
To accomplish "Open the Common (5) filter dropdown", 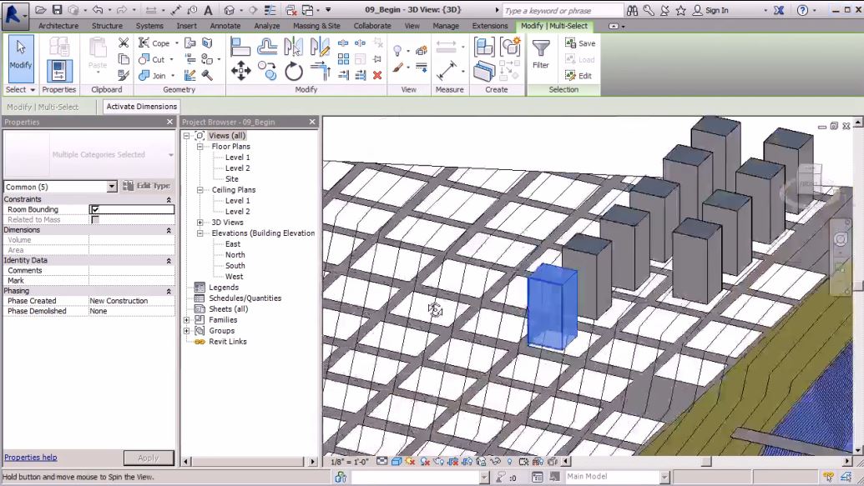I will [x=112, y=187].
